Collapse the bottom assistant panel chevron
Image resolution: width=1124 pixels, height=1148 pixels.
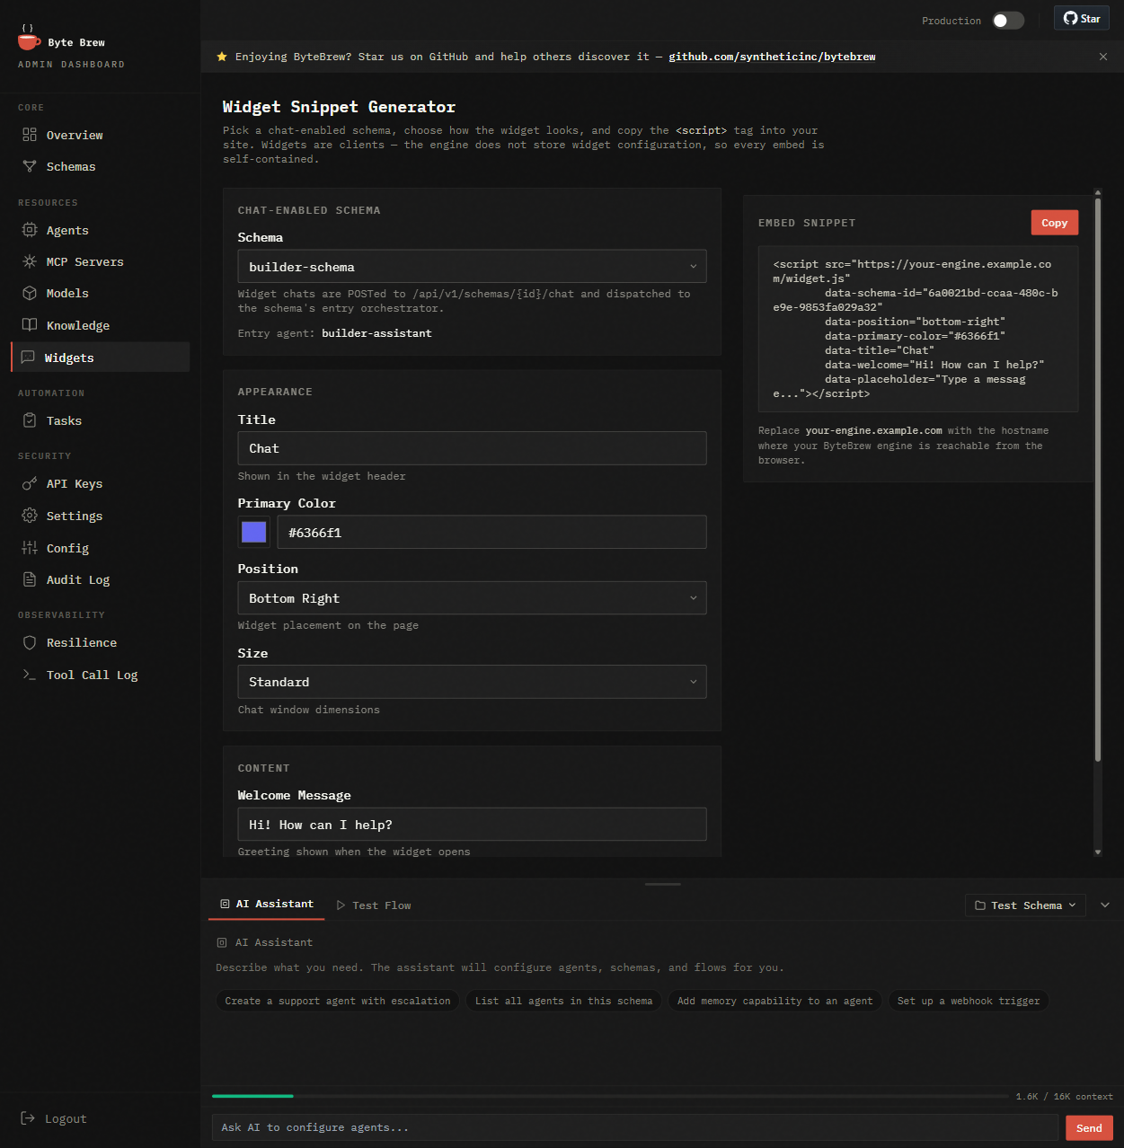(x=1105, y=905)
